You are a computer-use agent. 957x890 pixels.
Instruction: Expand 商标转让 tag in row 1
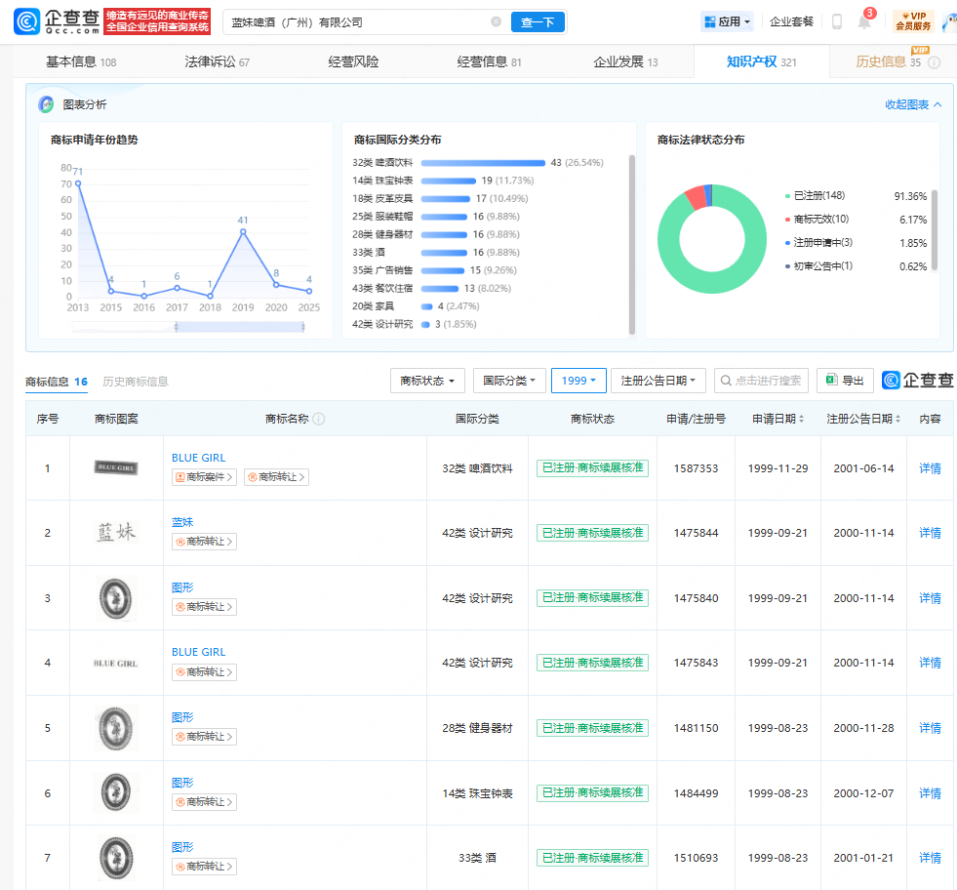point(276,477)
